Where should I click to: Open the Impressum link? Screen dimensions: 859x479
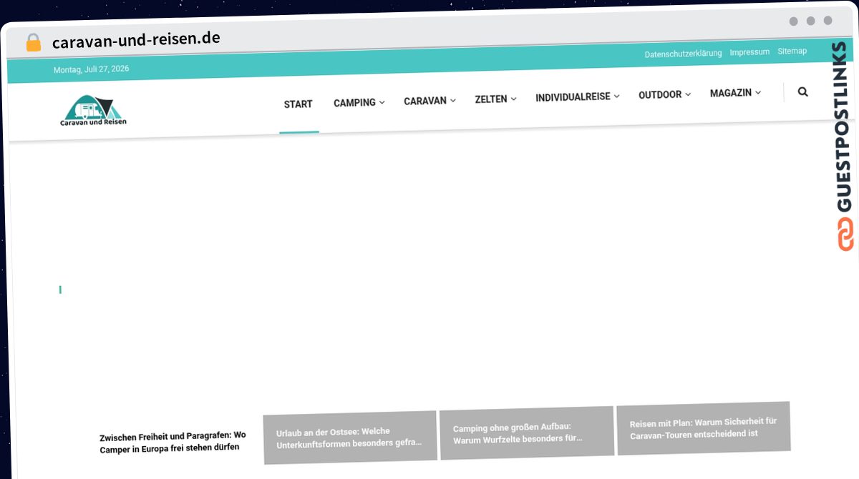[x=749, y=52]
